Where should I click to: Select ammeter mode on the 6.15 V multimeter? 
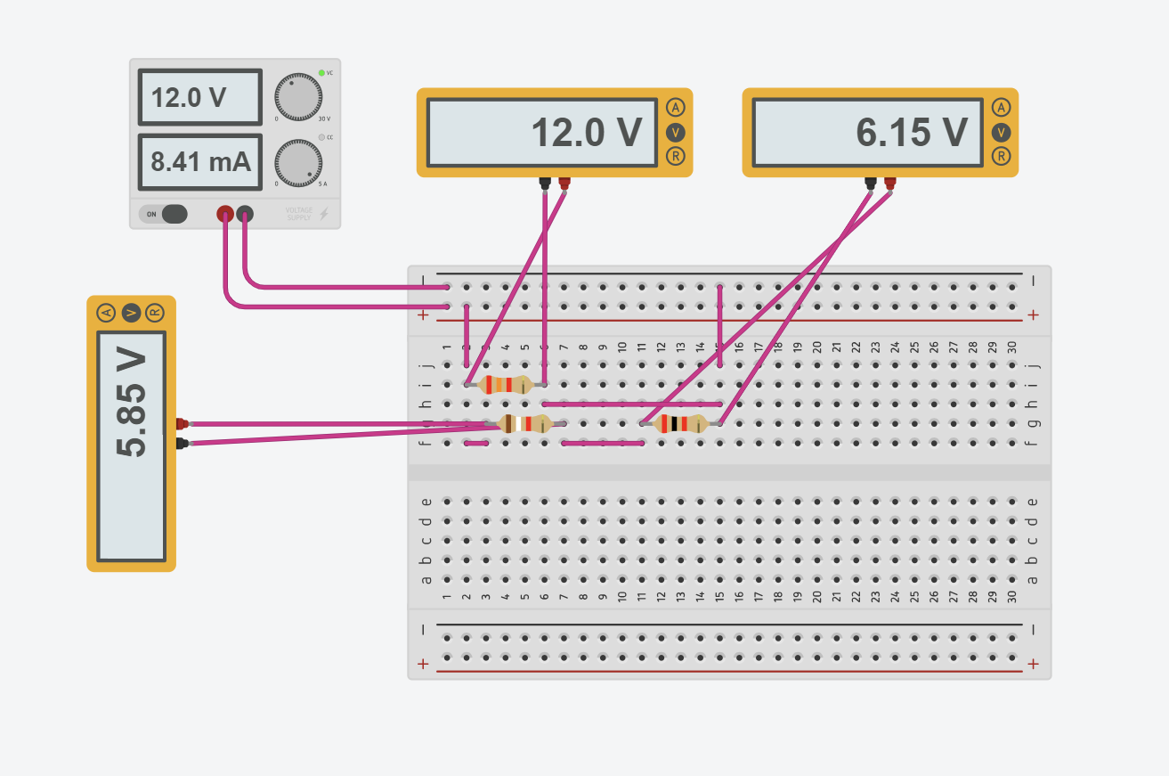[x=1003, y=107]
